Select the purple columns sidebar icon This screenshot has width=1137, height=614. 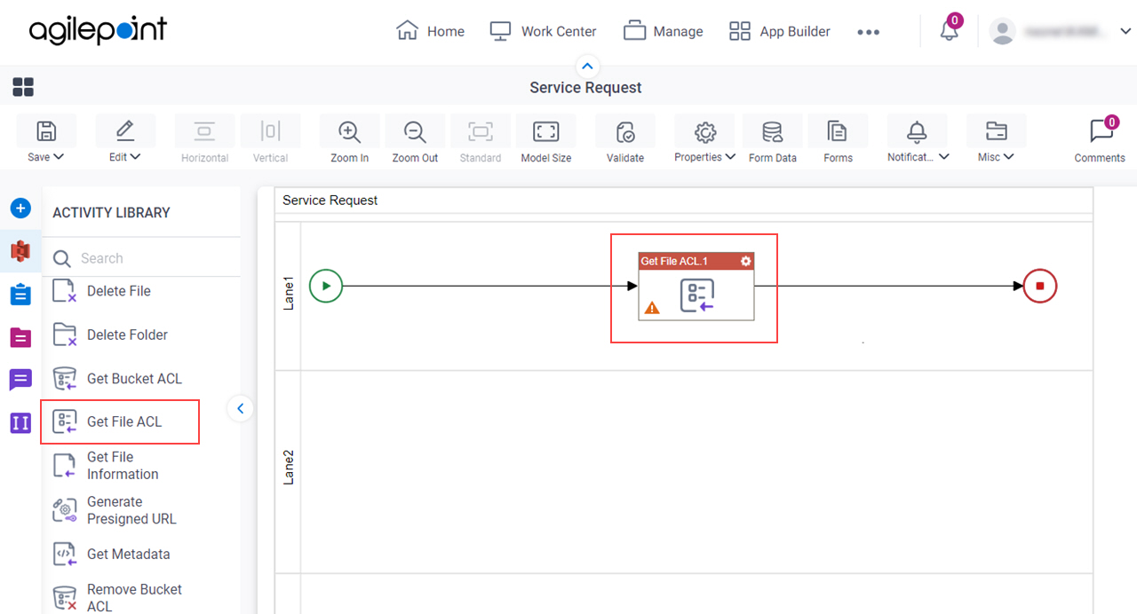click(x=20, y=422)
